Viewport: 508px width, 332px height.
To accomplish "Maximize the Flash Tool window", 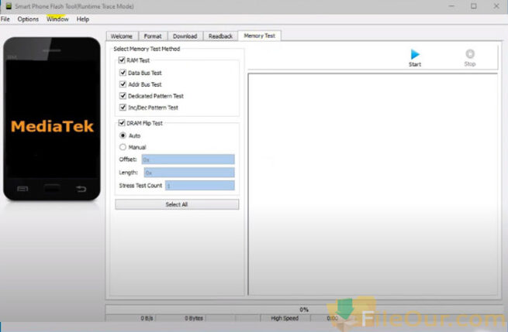I will [474, 6].
